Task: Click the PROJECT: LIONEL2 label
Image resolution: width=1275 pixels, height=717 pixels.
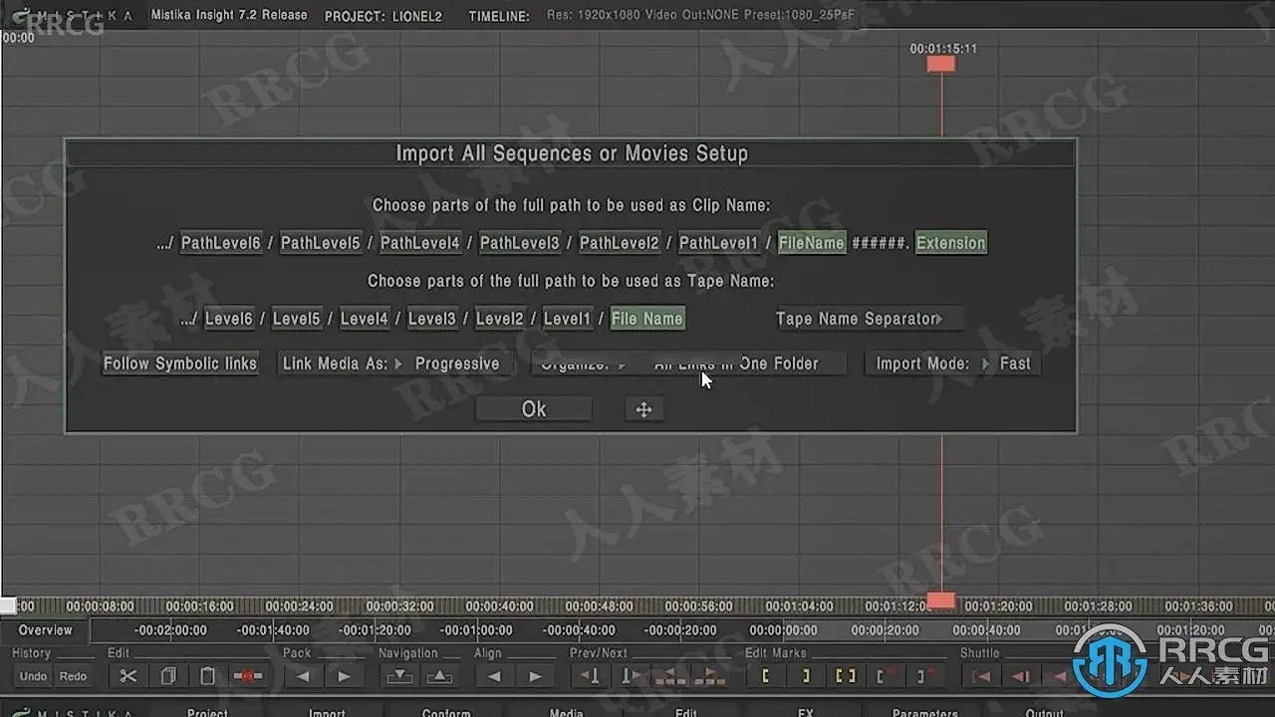Action: [383, 16]
